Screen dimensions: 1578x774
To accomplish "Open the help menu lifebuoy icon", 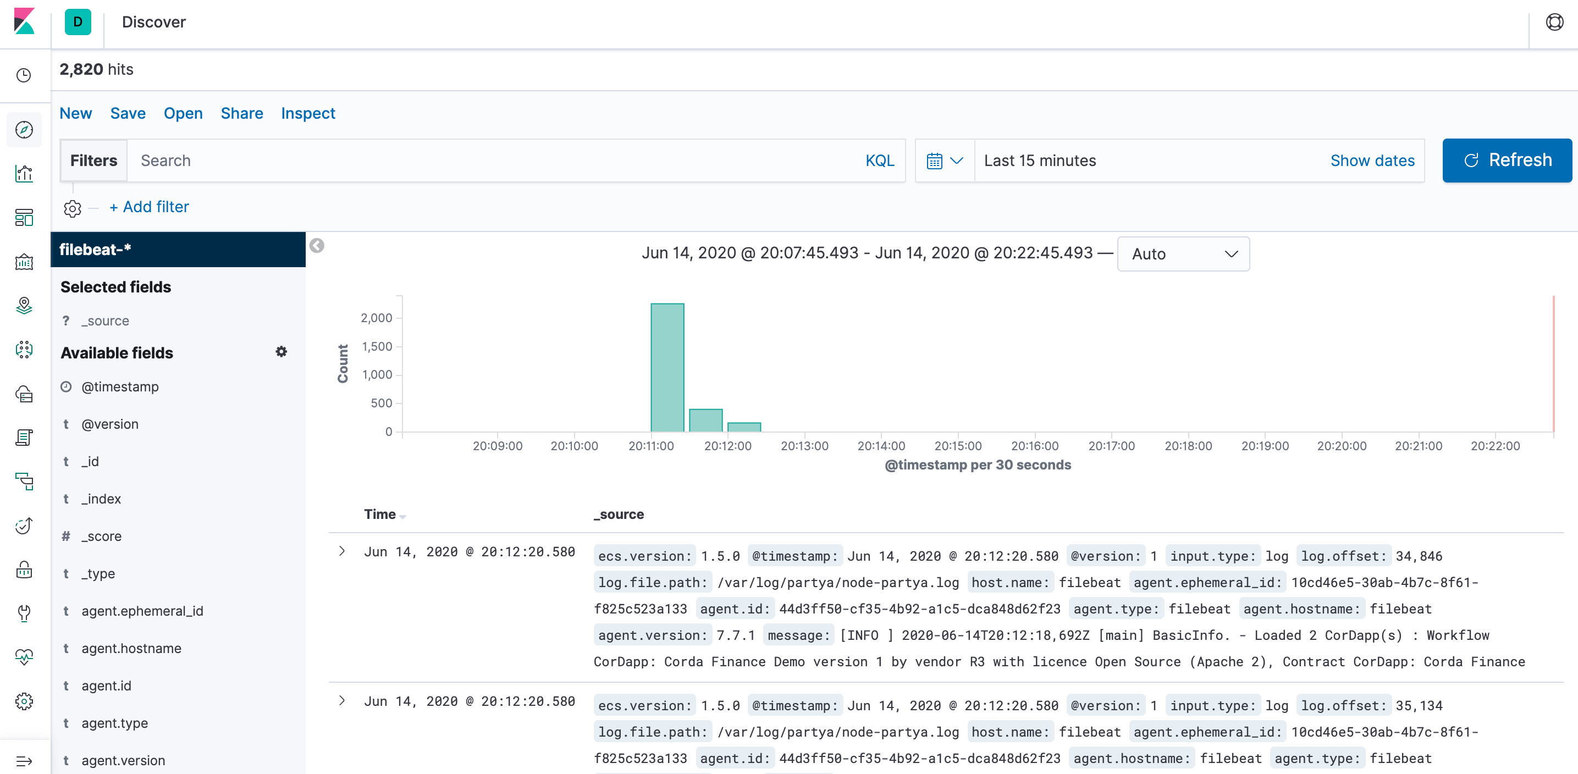I will coord(1554,22).
